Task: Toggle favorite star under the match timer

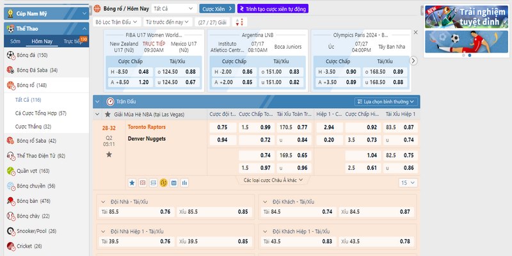Action: (x=109, y=154)
